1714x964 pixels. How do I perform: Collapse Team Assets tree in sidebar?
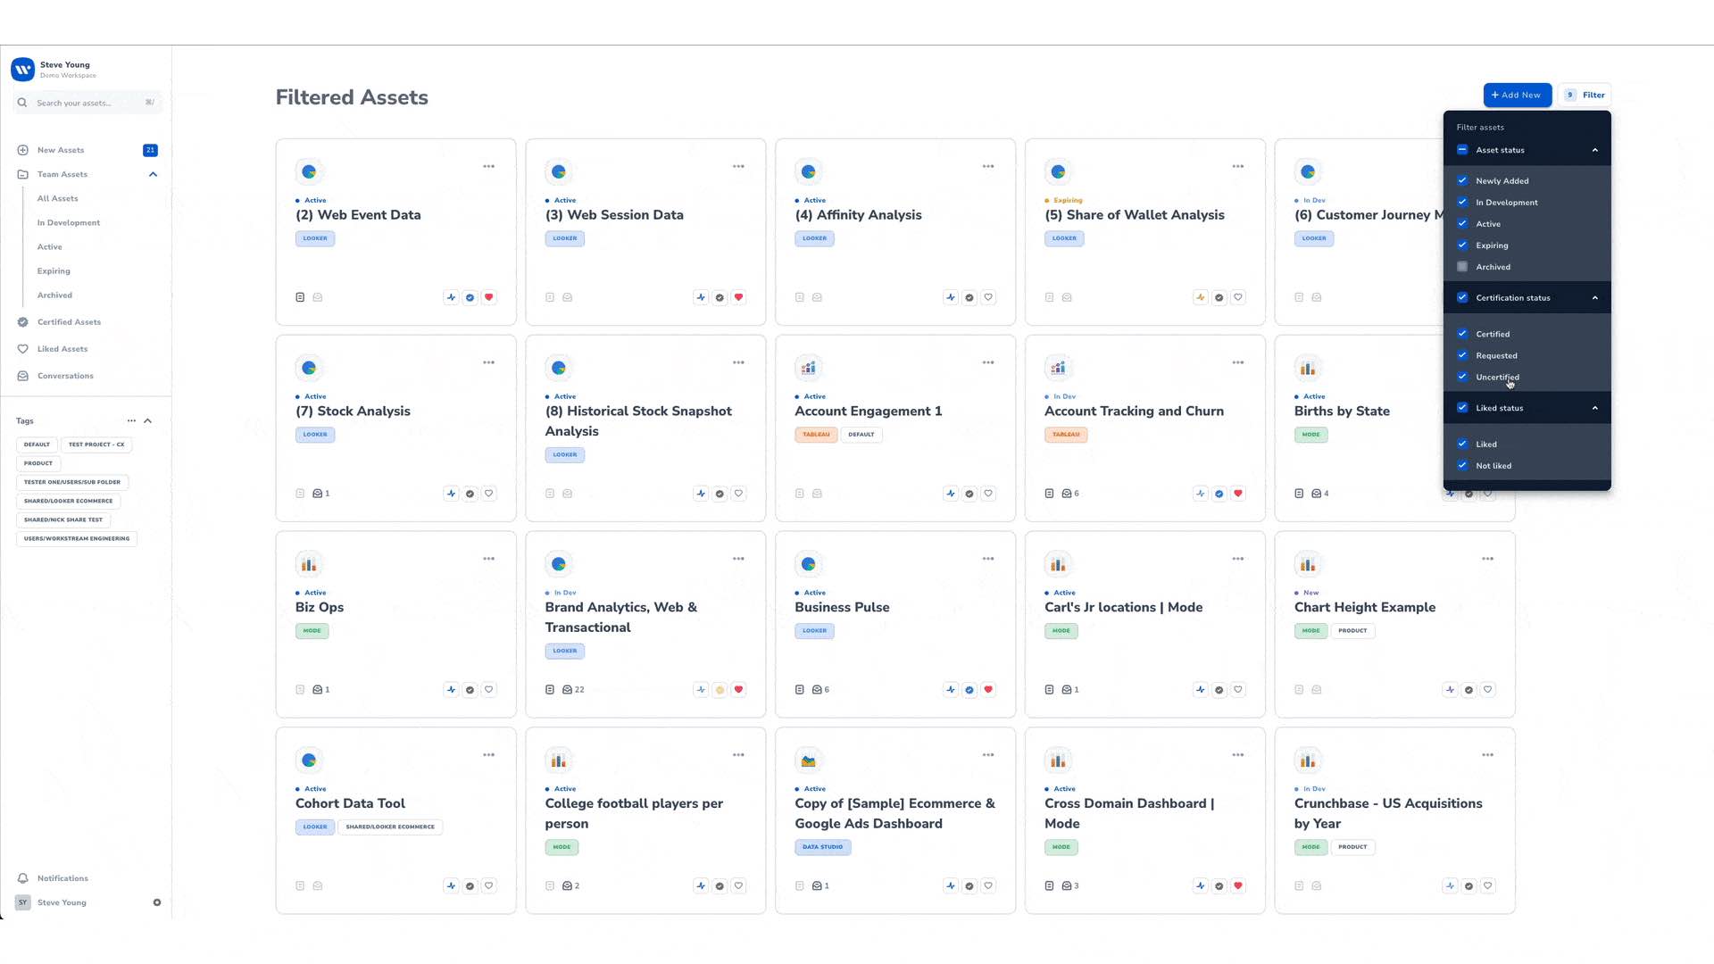coord(153,174)
